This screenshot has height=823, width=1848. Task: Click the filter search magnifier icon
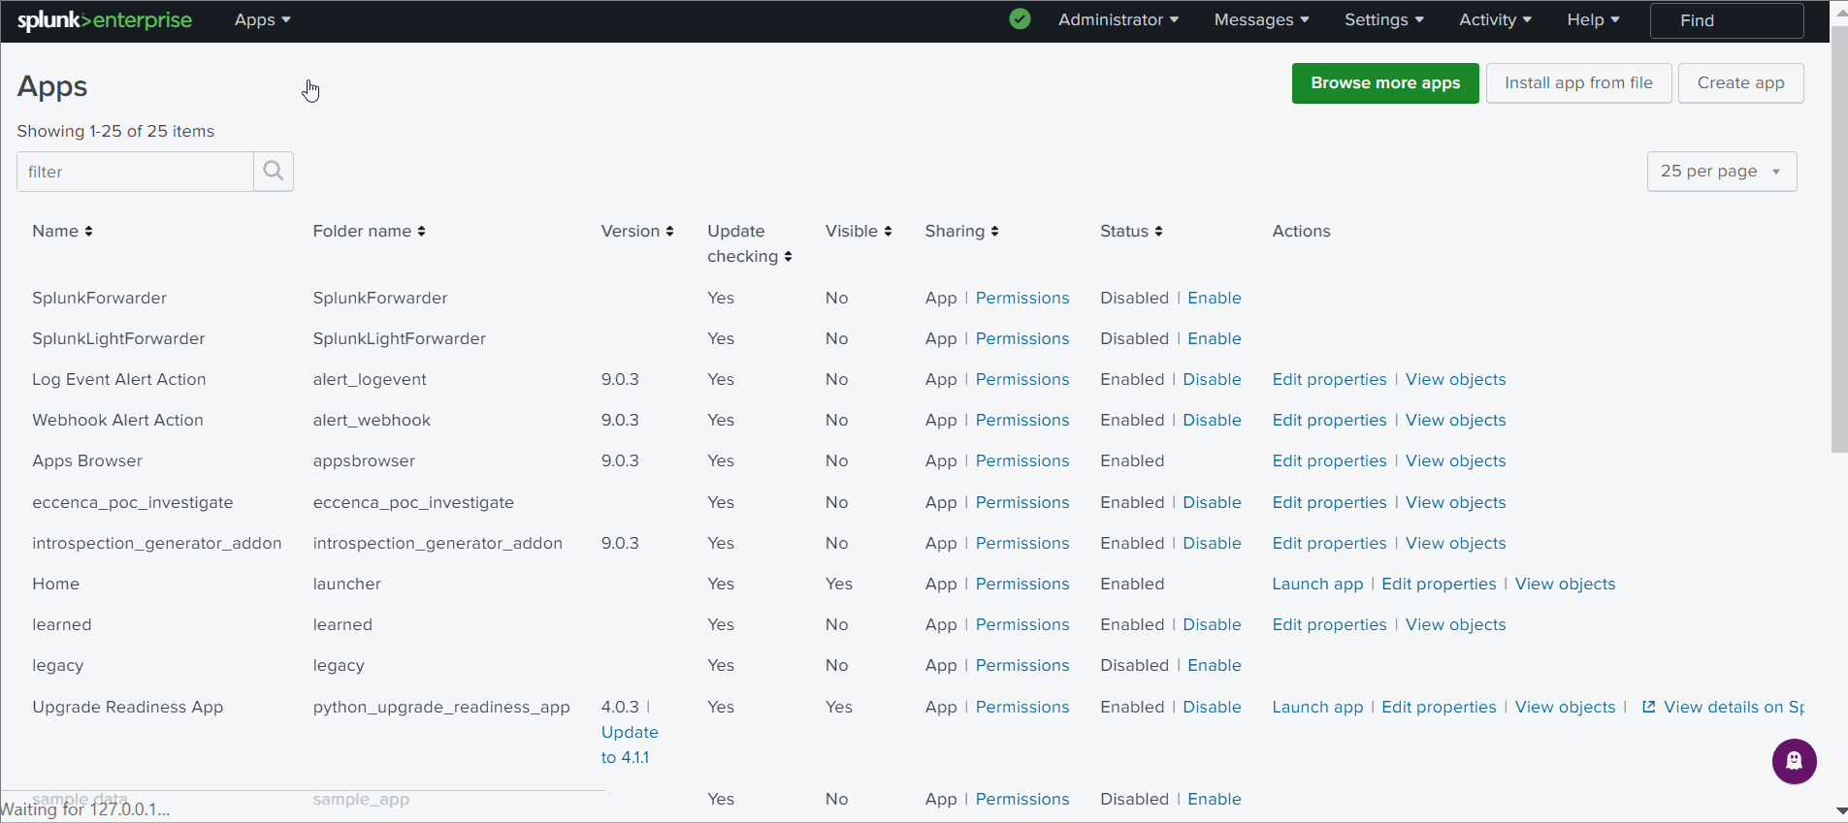click(x=274, y=172)
